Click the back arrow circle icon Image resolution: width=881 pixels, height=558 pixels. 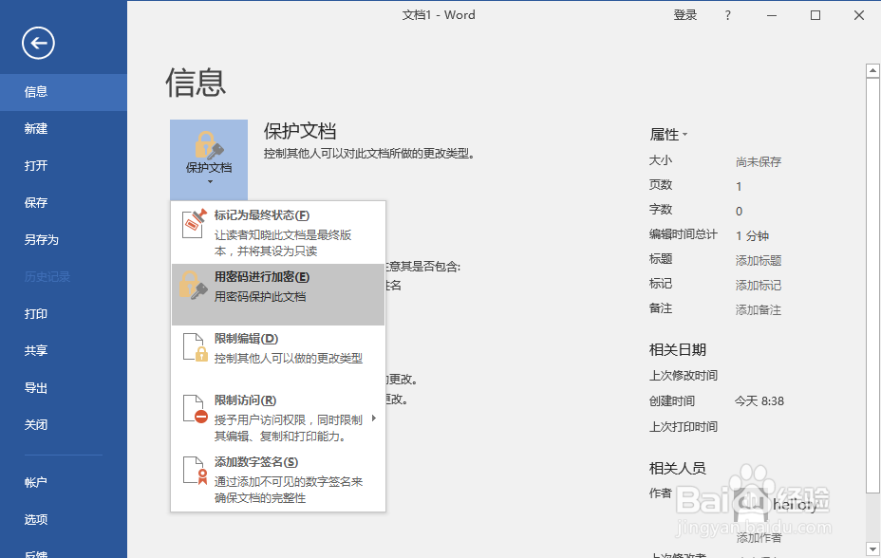point(38,43)
